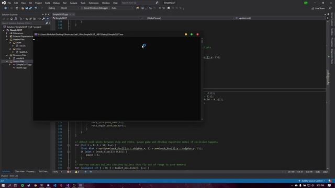
Task: Collapse the Resource Files folder
Action: tap(7, 55)
